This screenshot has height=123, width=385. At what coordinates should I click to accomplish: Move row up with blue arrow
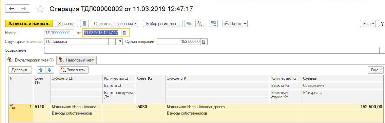[41, 70]
